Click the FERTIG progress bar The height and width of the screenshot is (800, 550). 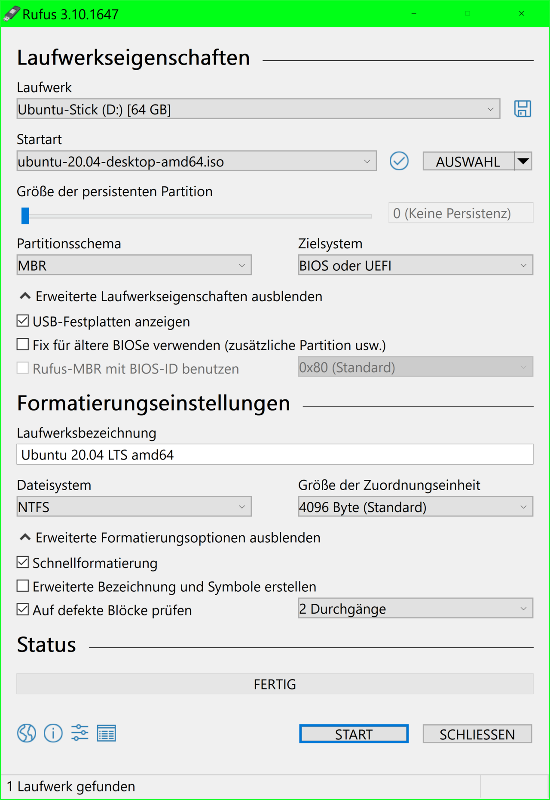[x=275, y=684]
